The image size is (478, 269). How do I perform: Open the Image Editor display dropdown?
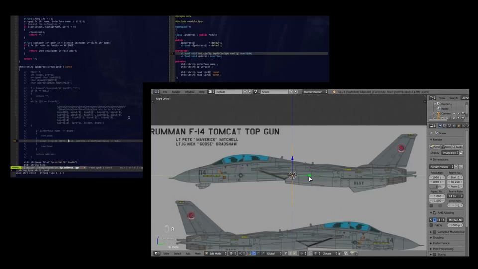(x=450, y=153)
